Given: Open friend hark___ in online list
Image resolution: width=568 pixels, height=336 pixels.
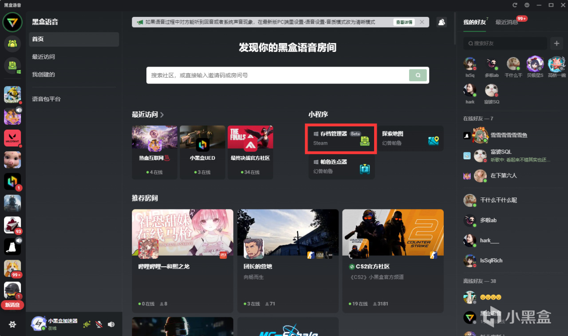Looking at the screenshot, I should tap(513, 241).
